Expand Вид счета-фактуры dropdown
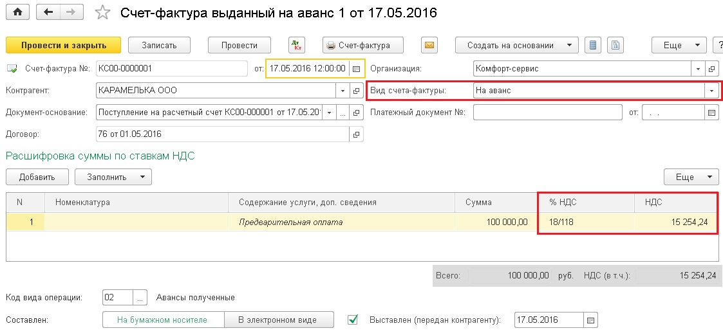Viewport: 723px width, 335px height. pyautogui.click(x=711, y=91)
